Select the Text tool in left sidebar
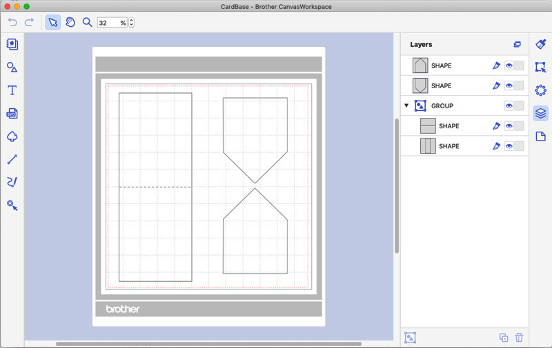Screen dimensions: 552x348 pyautogui.click(x=12, y=90)
